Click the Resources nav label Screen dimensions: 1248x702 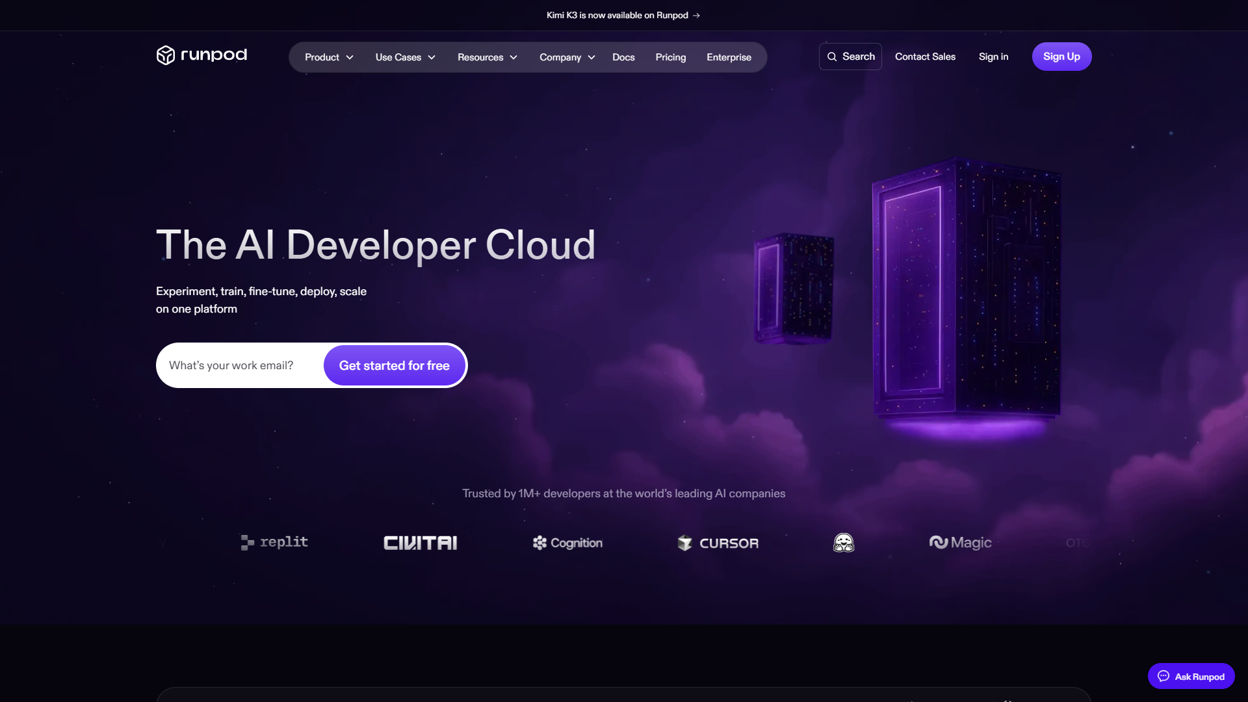click(x=480, y=57)
